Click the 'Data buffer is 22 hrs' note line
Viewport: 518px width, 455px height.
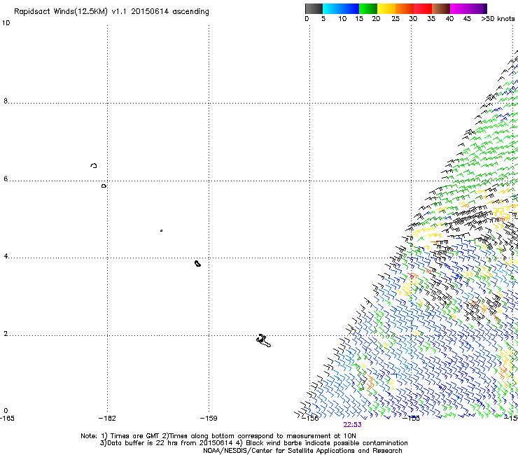(253, 443)
